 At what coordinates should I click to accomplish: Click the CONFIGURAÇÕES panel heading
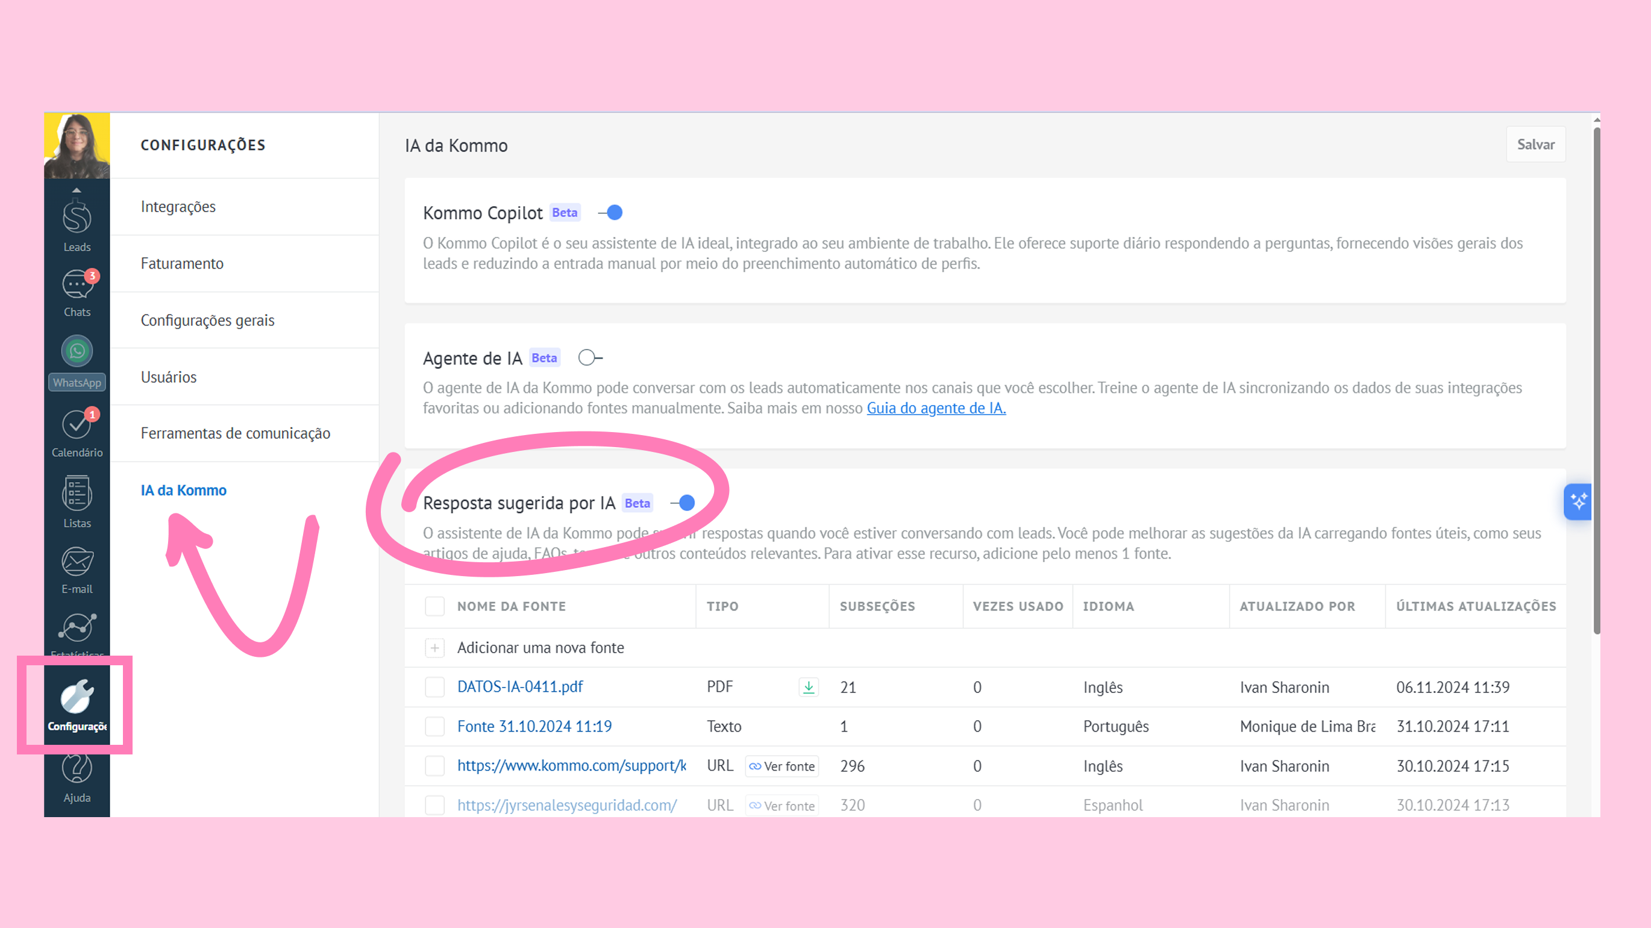[x=202, y=145]
